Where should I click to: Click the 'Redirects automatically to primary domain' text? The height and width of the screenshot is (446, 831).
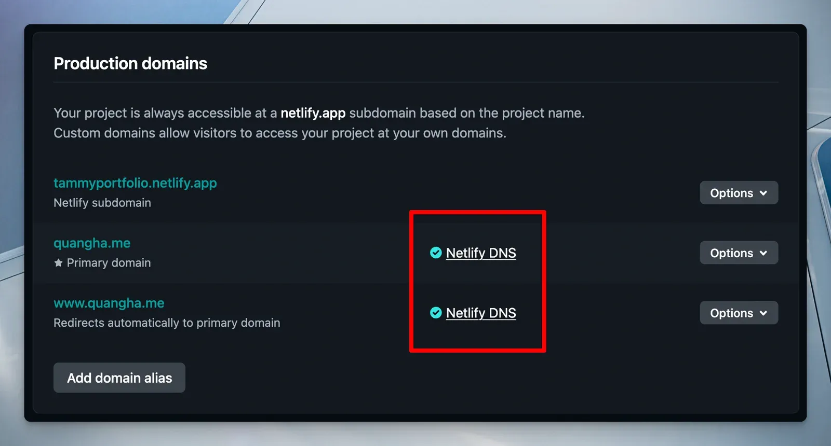[167, 323]
